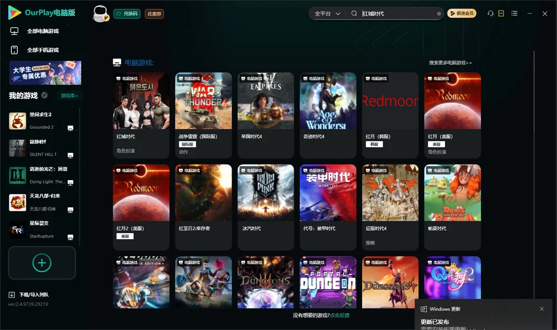
Task: Clear the search text with the clear icon
Action: 439,13
